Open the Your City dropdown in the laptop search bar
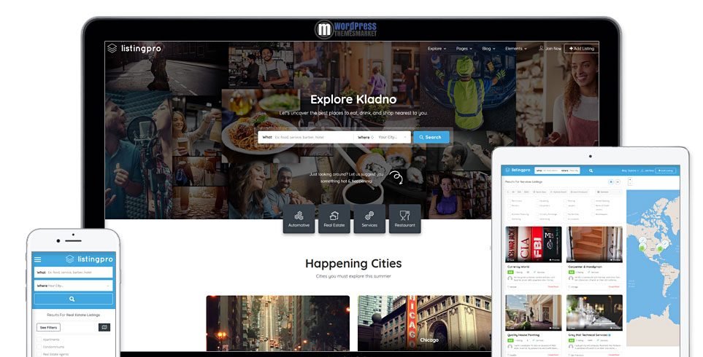The width and height of the screenshot is (703, 357). click(x=393, y=138)
